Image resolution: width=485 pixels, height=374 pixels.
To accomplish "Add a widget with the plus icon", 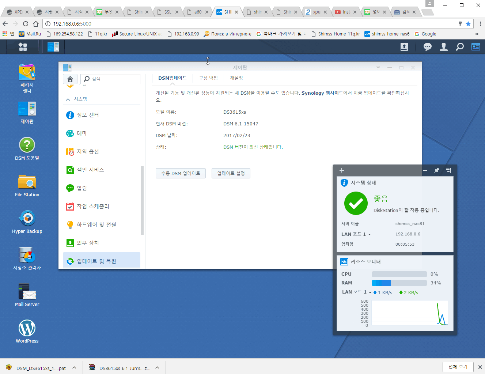I will pyautogui.click(x=342, y=170).
